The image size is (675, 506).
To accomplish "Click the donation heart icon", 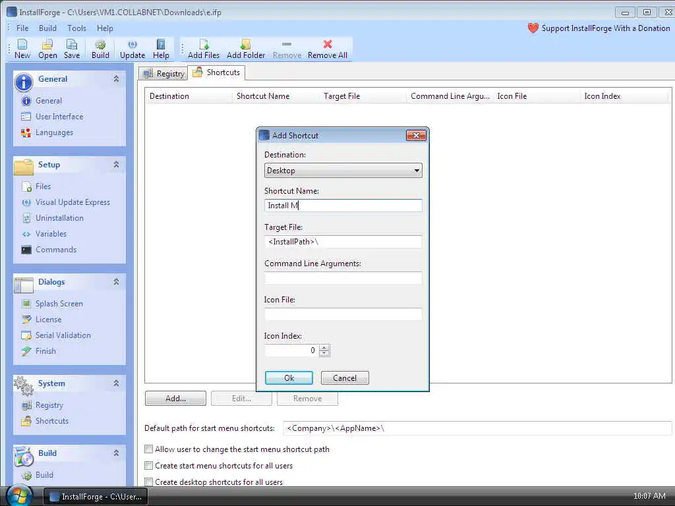I will coord(533,28).
